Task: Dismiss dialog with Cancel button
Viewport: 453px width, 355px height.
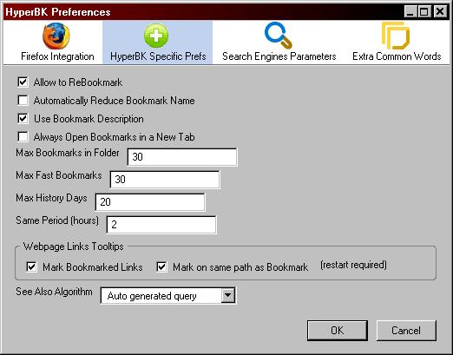Action: (x=406, y=331)
